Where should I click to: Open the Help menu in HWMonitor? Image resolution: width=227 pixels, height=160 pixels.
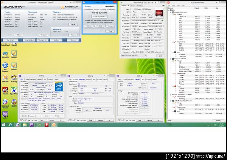183,6
